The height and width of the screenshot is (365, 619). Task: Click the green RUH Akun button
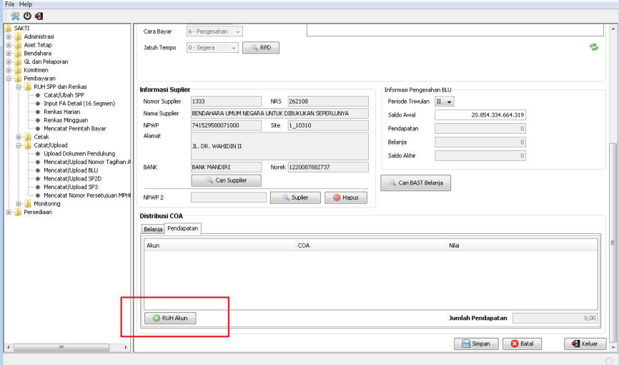point(170,318)
